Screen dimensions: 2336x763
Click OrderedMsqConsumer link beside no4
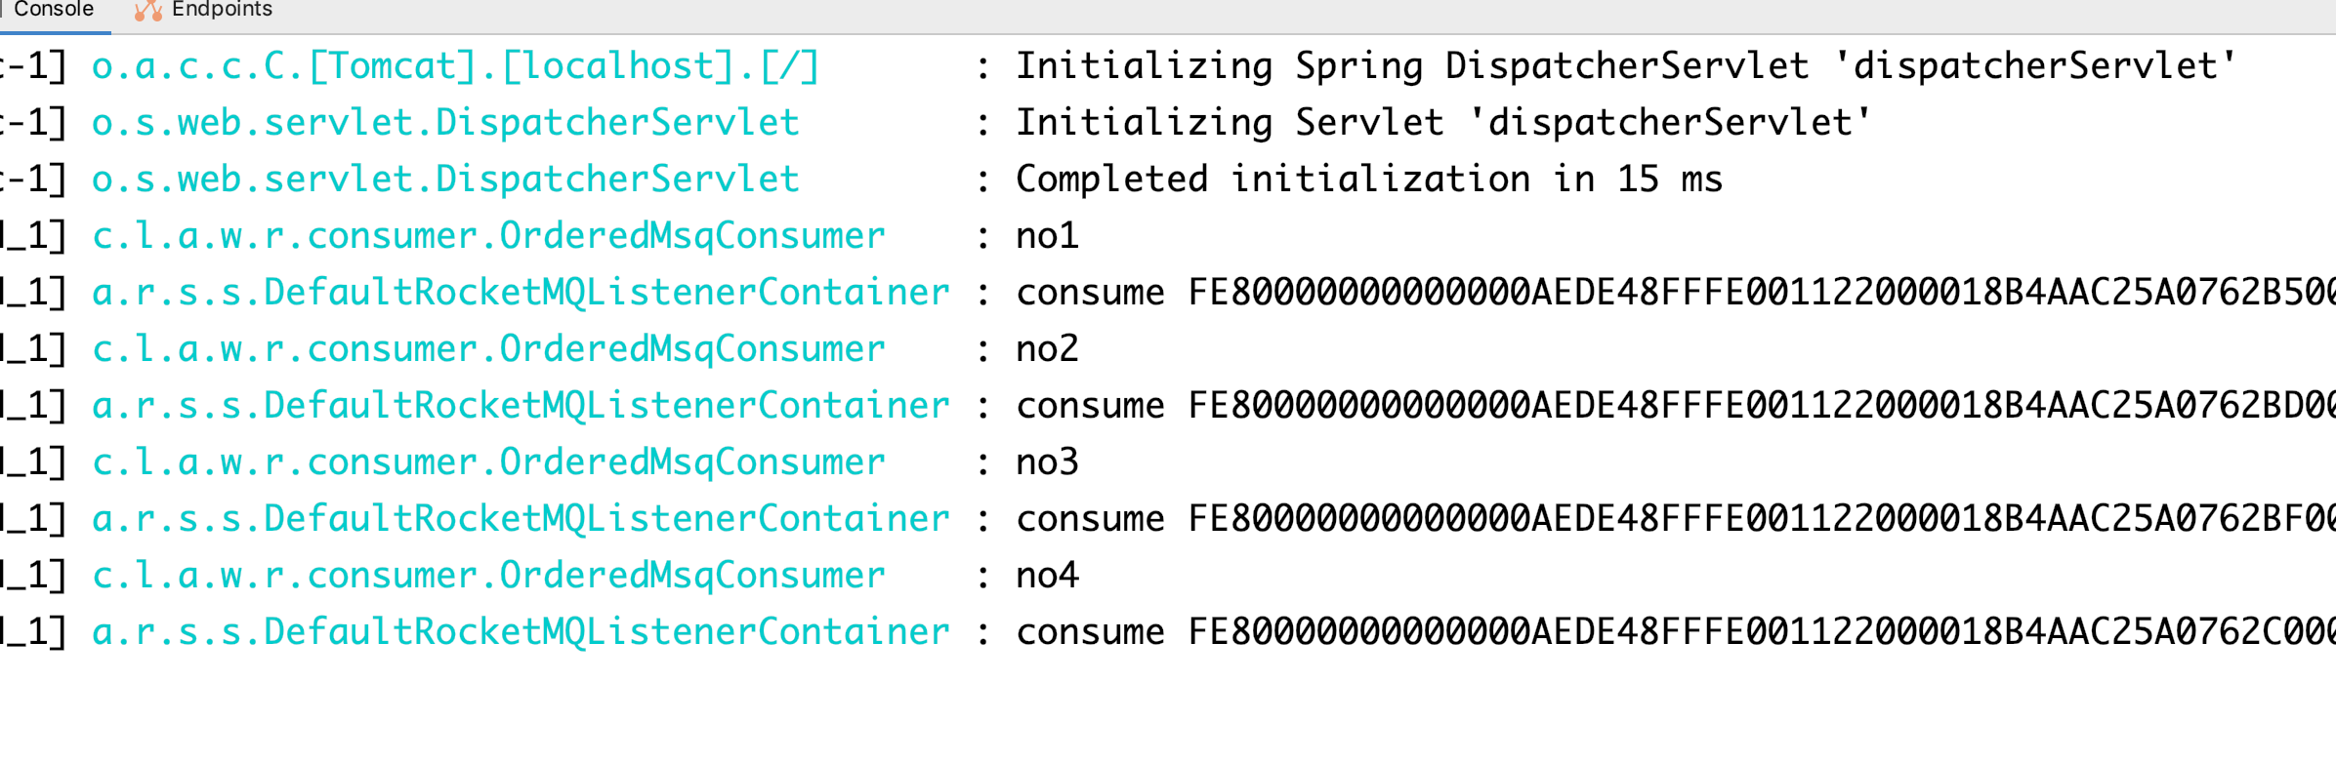point(487,574)
